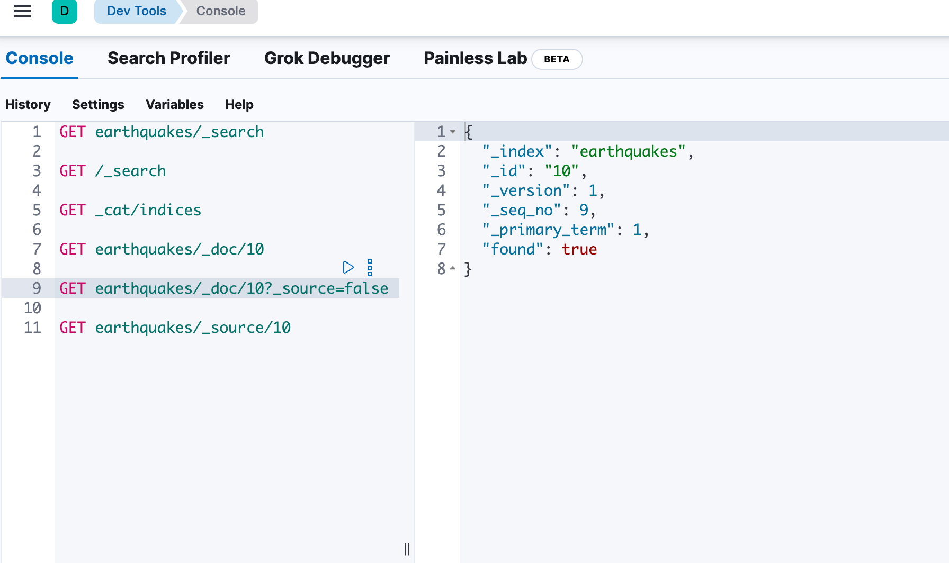Screen dimensions: 949x563
Task: Click fold arrow at response line 8
Action: pyautogui.click(x=453, y=269)
